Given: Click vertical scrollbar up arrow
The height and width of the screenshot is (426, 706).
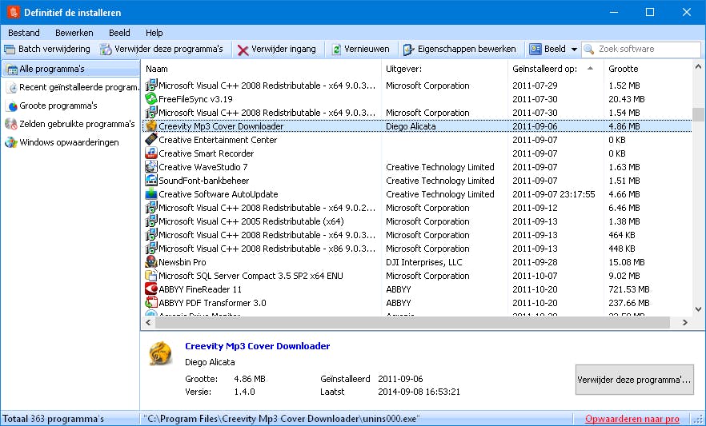Looking at the screenshot, I should (x=698, y=67).
